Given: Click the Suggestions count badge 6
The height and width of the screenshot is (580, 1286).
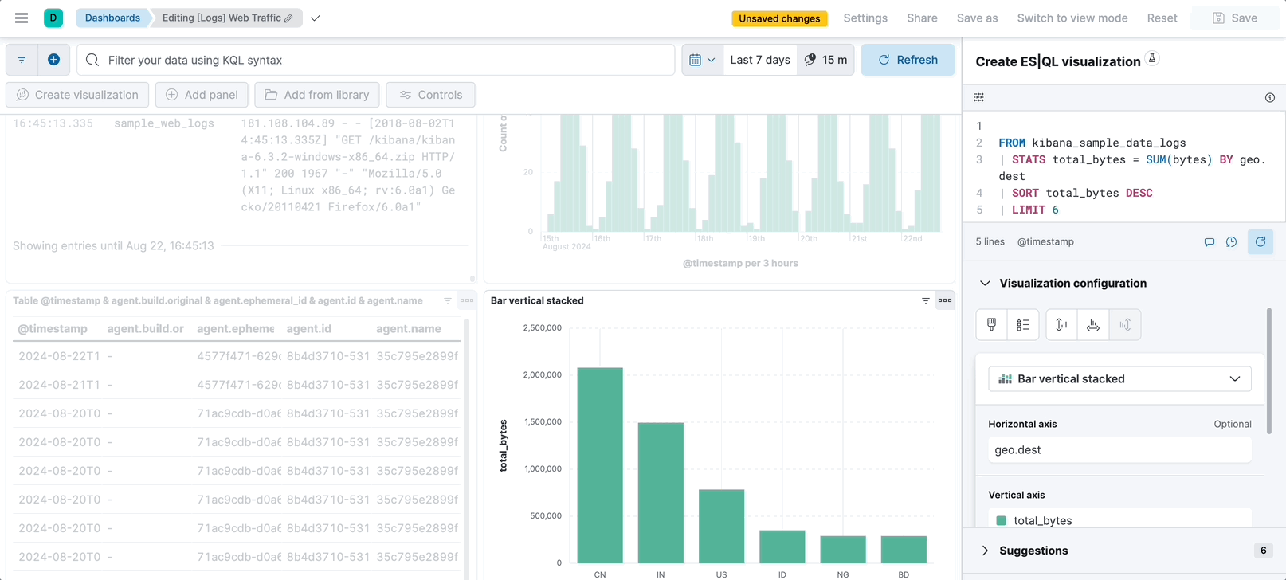Looking at the screenshot, I should [x=1263, y=551].
